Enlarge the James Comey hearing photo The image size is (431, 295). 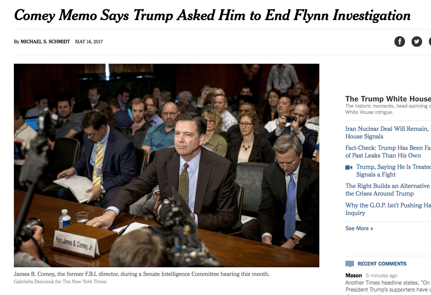pyautogui.click(x=166, y=166)
